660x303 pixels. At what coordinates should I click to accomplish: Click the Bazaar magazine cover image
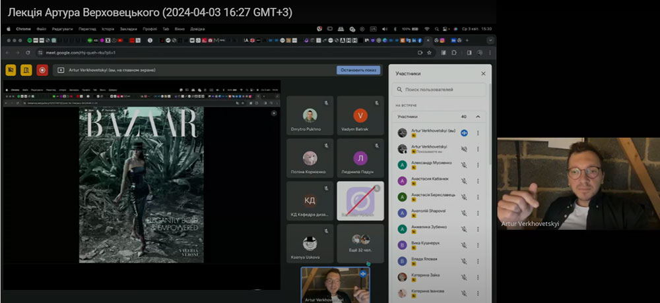point(141,184)
